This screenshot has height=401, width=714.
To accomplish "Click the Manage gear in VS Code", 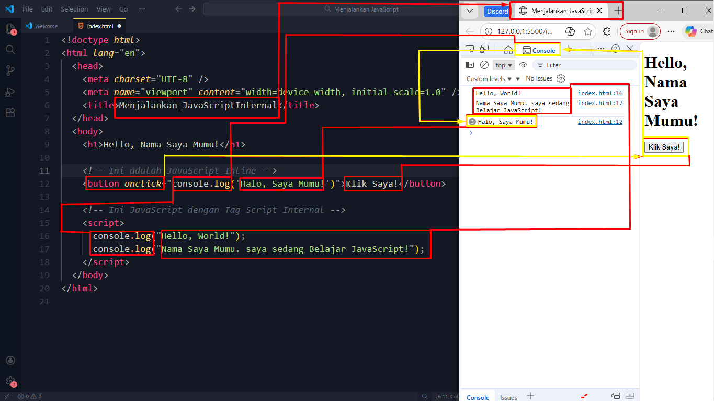I will tap(10, 381).
